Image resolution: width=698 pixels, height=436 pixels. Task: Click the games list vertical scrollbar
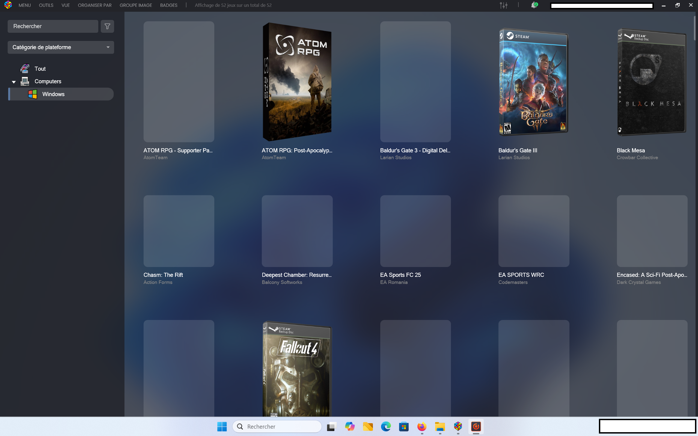[695, 28]
